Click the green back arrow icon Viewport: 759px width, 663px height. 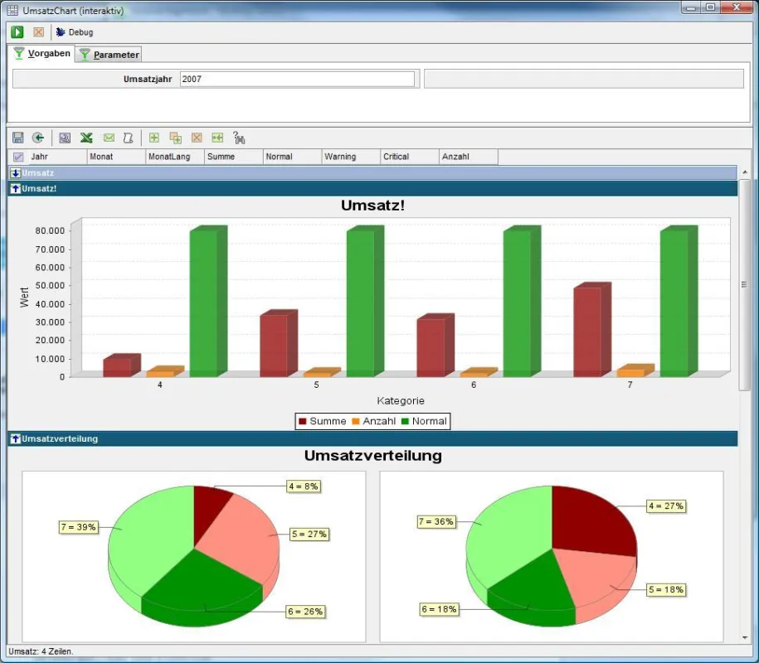click(38, 138)
